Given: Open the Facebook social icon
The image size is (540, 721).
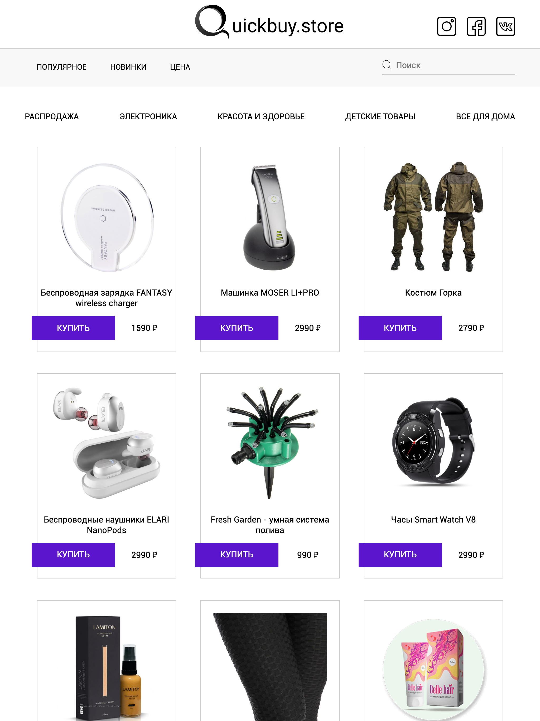Looking at the screenshot, I should tap(476, 26).
